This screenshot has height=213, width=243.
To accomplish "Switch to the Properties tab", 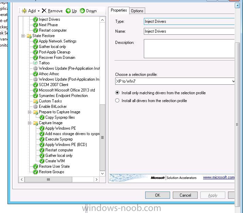I will [119, 10].
